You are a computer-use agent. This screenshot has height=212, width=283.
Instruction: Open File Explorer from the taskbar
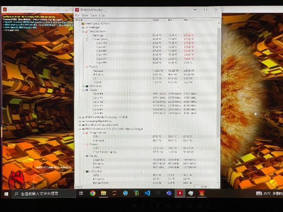tap(103, 193)
